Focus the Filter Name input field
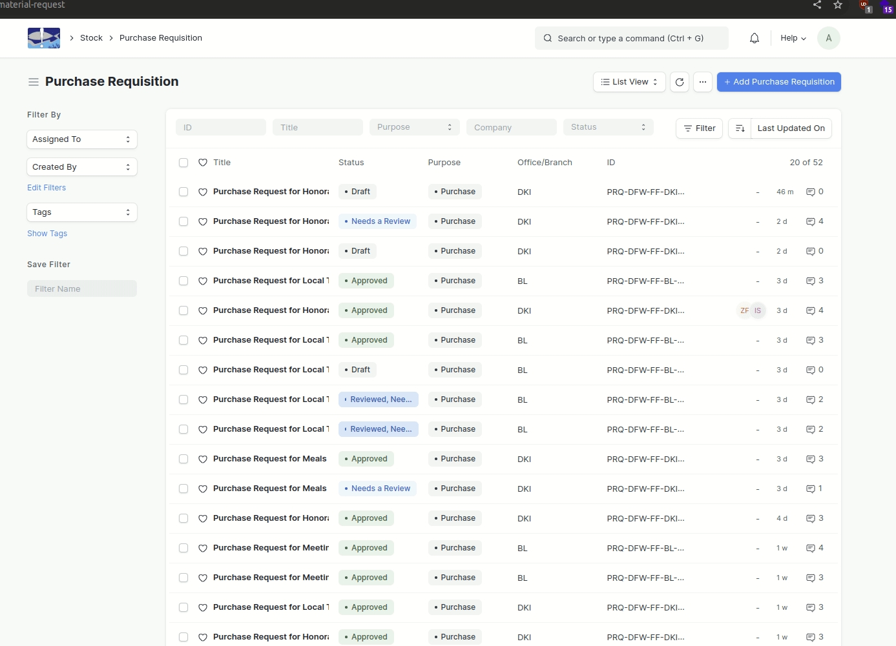This screenshot has width=896, height=646. [x=82, y=289]
